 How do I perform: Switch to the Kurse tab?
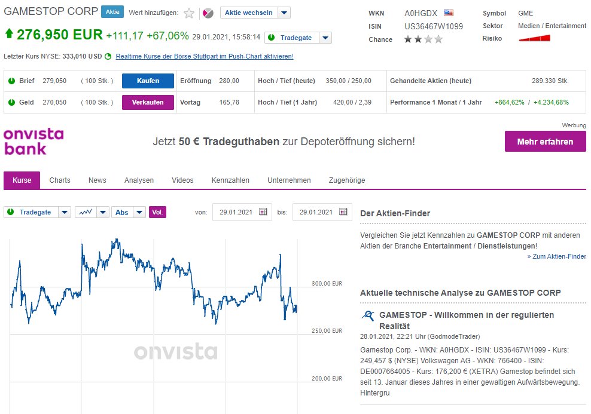22,180
